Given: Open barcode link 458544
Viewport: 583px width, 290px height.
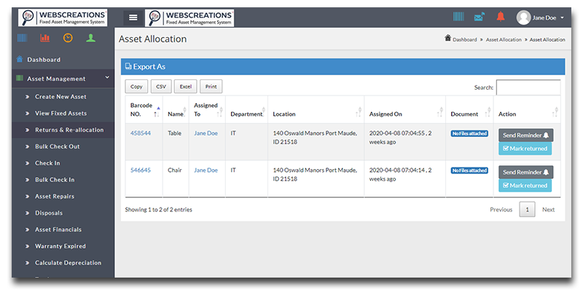Looking at the screenshot, I should [x=141, y=133].
